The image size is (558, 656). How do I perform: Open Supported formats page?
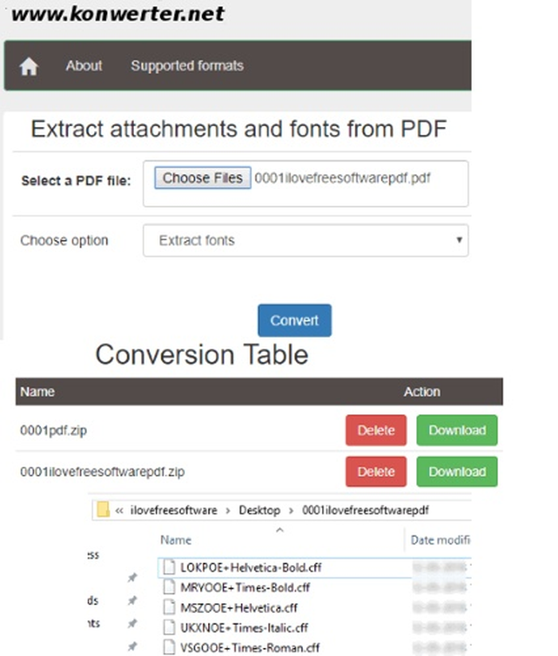click(x=187, y=65)
